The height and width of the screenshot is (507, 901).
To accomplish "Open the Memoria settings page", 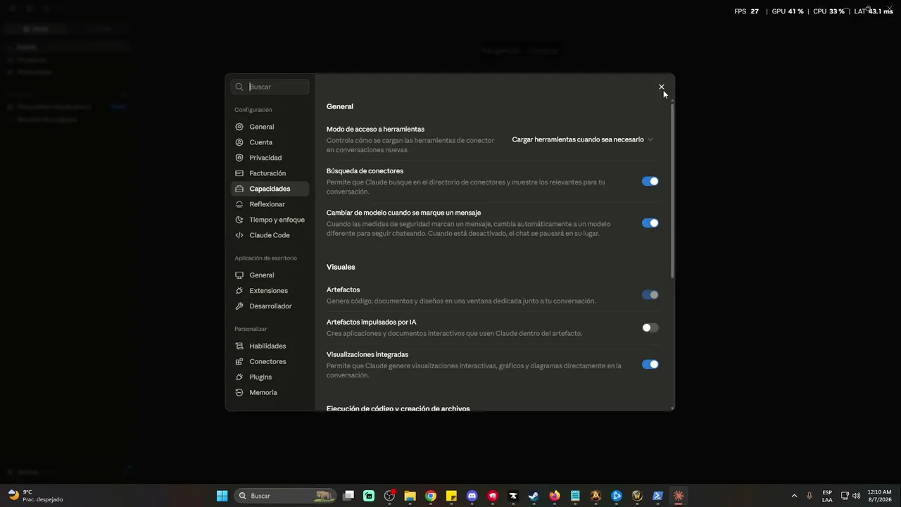I will [270, 393].
